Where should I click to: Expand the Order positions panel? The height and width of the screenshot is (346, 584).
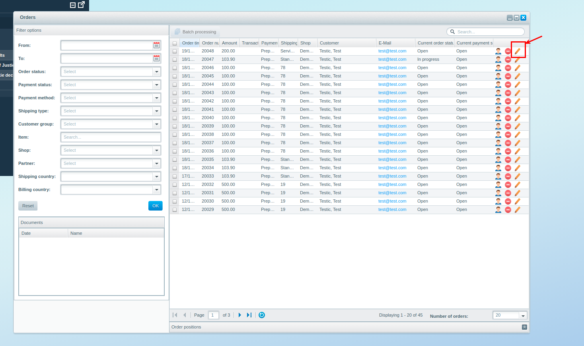coord(524,327)
